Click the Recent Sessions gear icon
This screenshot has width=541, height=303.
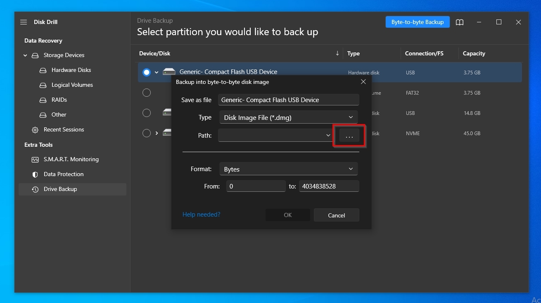tap(35, 130)
